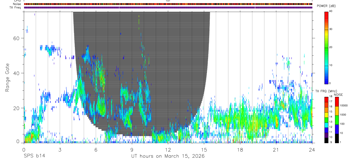This screenshot has height=162, width=351.
Task: Click POWER colorbar value "30"
Action: click(x=330, y=29)
